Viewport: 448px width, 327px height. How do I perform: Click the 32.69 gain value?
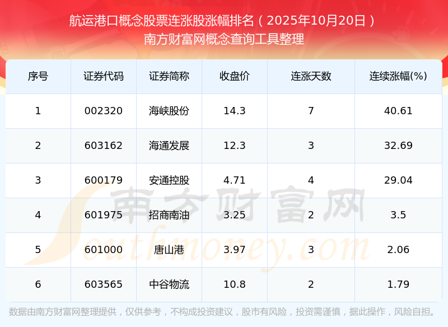click(x=398, y=146)
